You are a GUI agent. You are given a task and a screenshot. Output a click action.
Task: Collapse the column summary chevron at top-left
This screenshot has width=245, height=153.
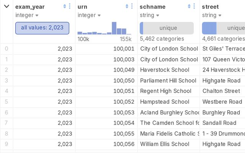[x=7, y=6]
